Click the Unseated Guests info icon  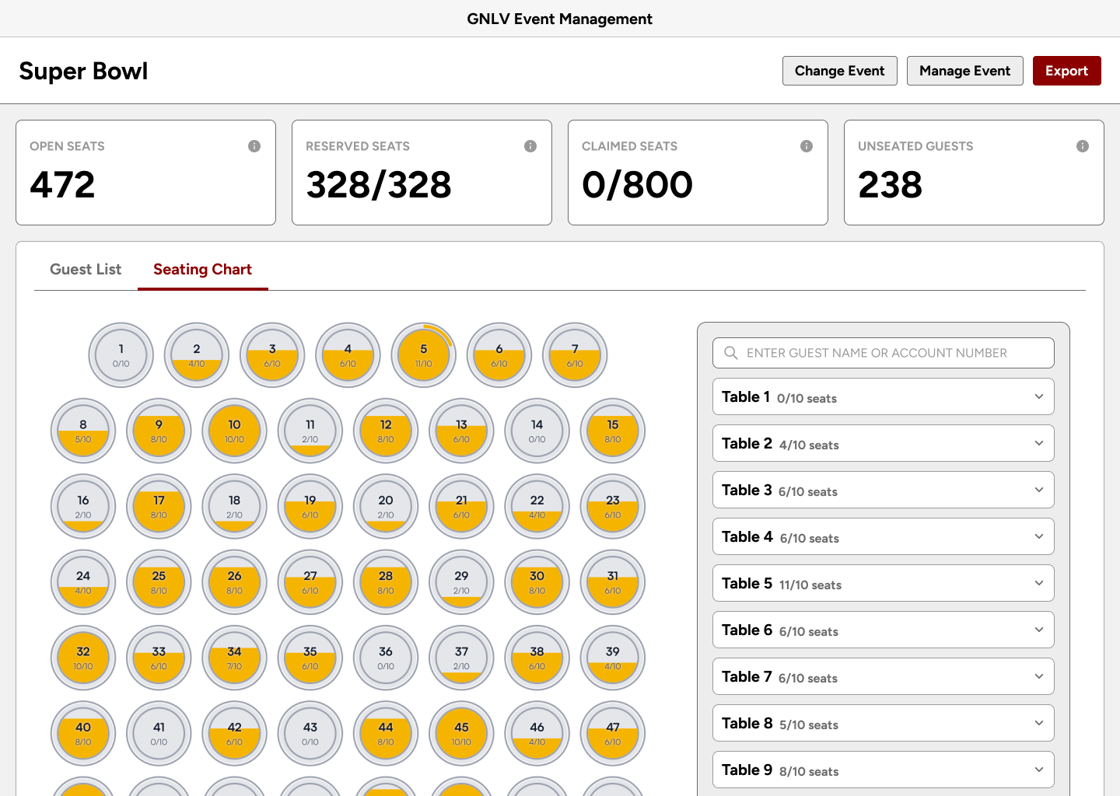tap(1083, 146)
